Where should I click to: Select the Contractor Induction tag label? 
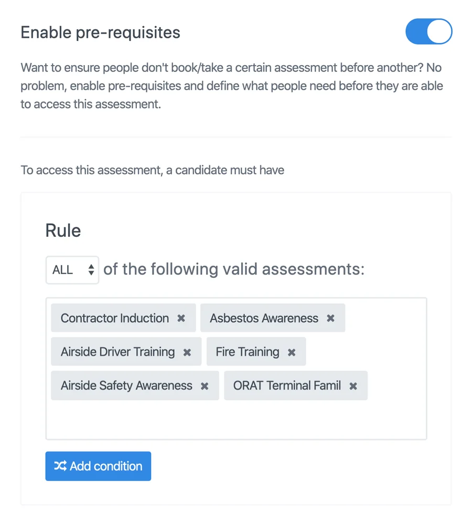point(114,318)
